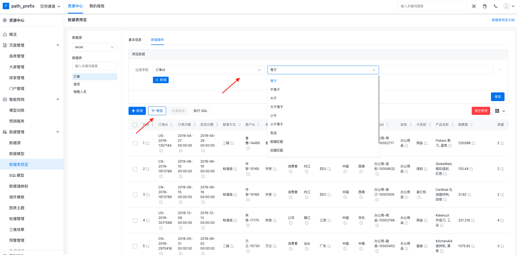
Task: Sort by the 邮寄方式 column sort arrows
Action: [240, 125]
